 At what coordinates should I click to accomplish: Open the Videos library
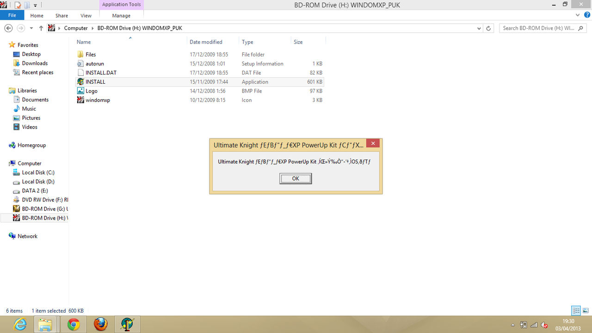(30, 127)
